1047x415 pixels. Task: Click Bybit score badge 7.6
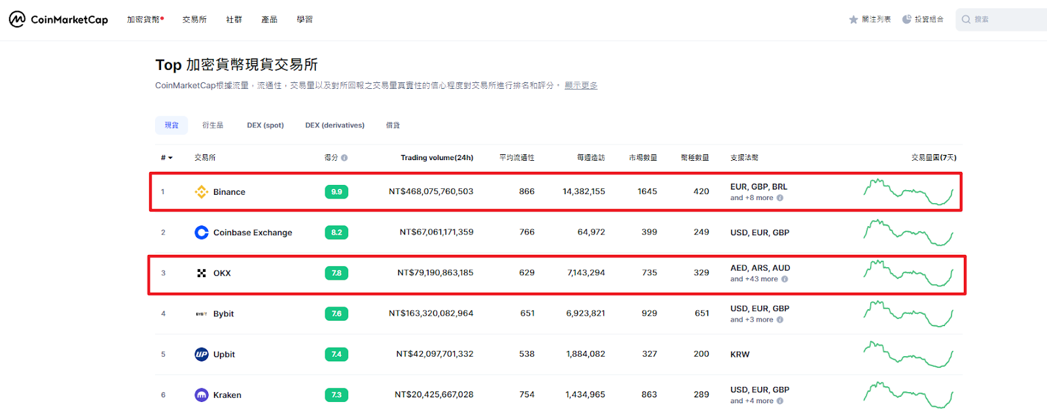[336, 314]
